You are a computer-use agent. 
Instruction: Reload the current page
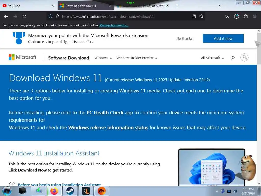pos(24,17)
